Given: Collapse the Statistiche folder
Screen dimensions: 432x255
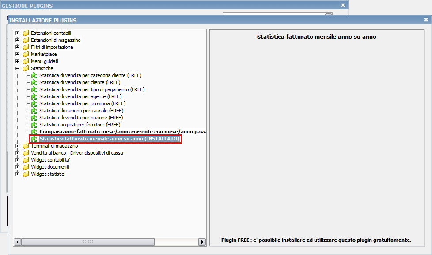Looking at the screenshot, I should 17,68.
